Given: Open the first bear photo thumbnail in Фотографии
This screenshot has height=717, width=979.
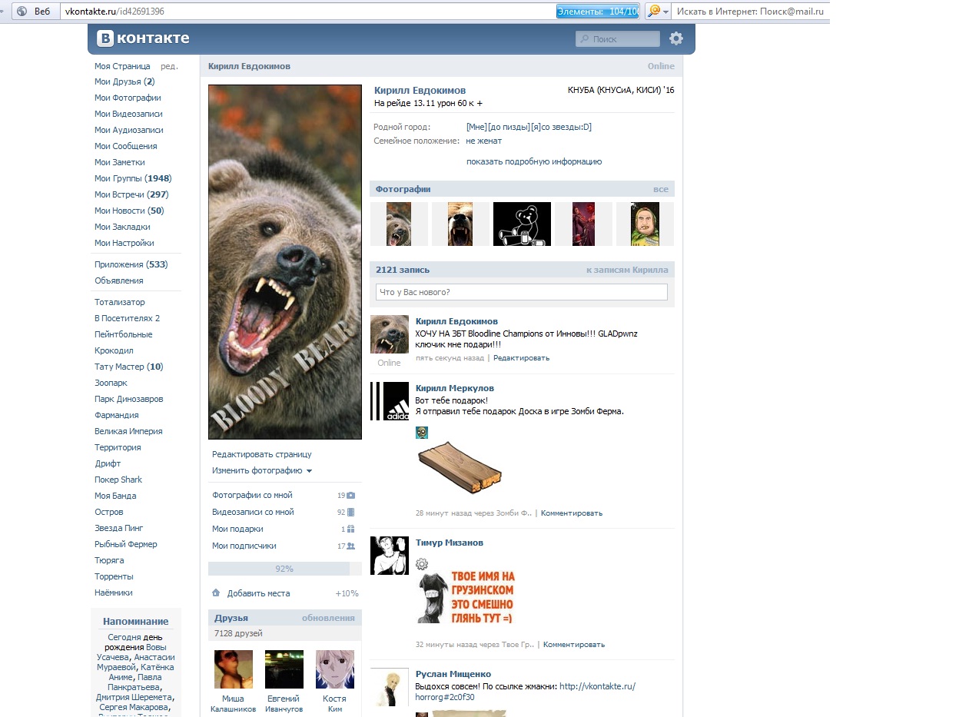Looking at the screenshot, I should pyautogui.click(x=399, y=224).
